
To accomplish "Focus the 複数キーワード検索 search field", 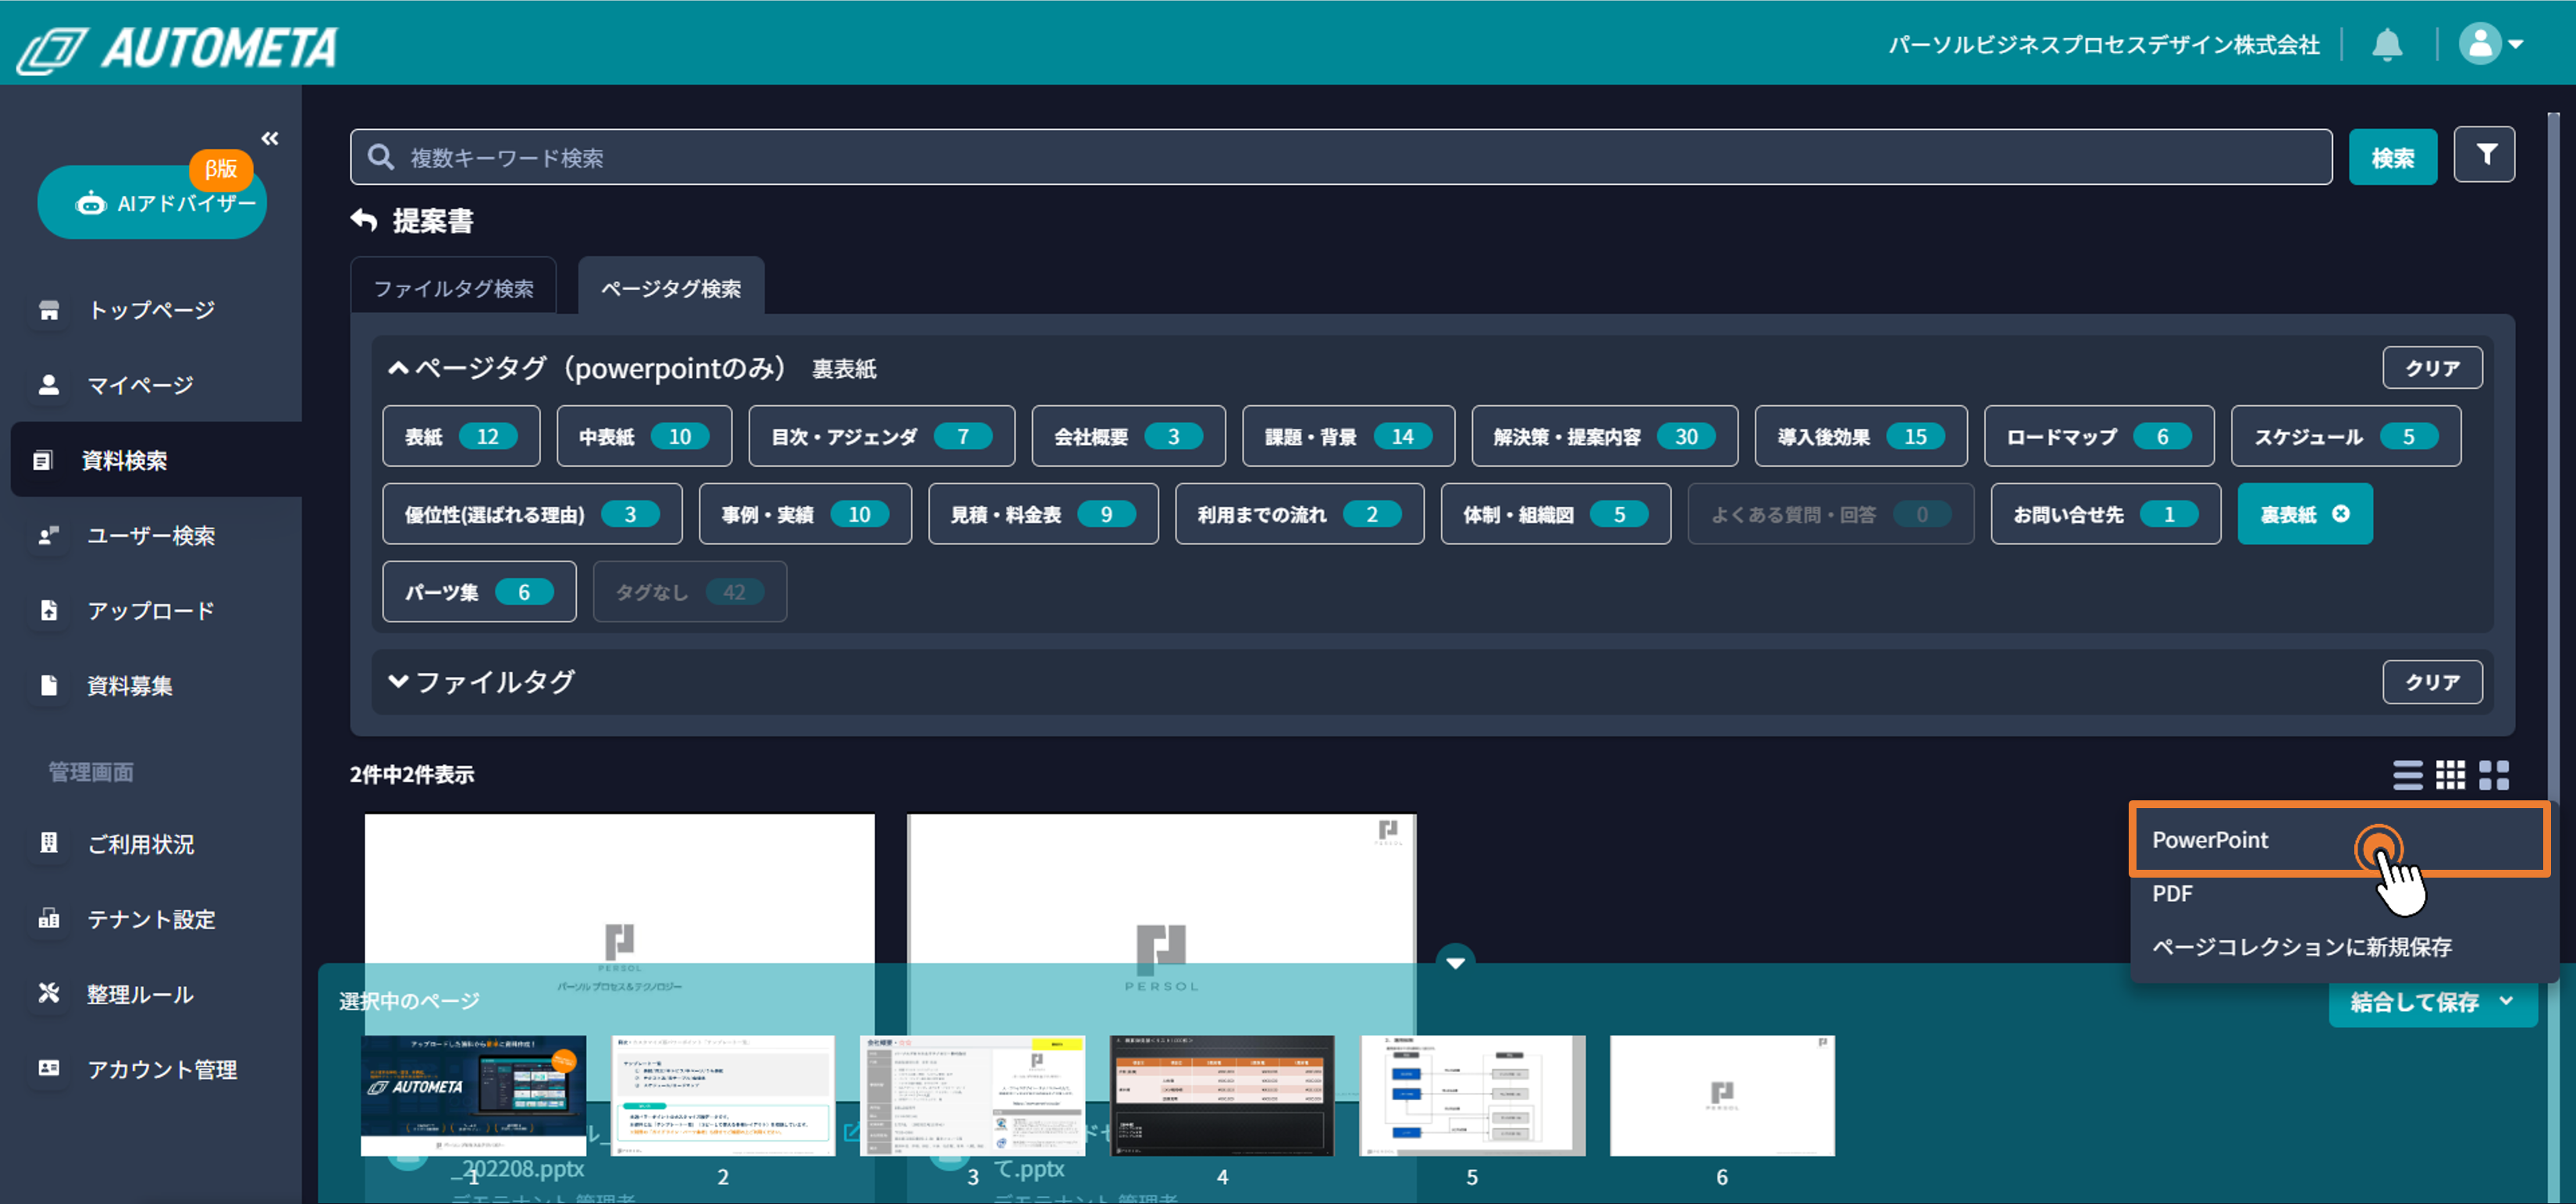I will [1340, 157].
